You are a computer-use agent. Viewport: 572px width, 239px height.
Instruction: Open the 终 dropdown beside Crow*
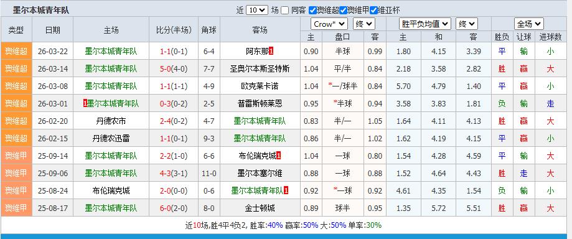coord(363,24)
